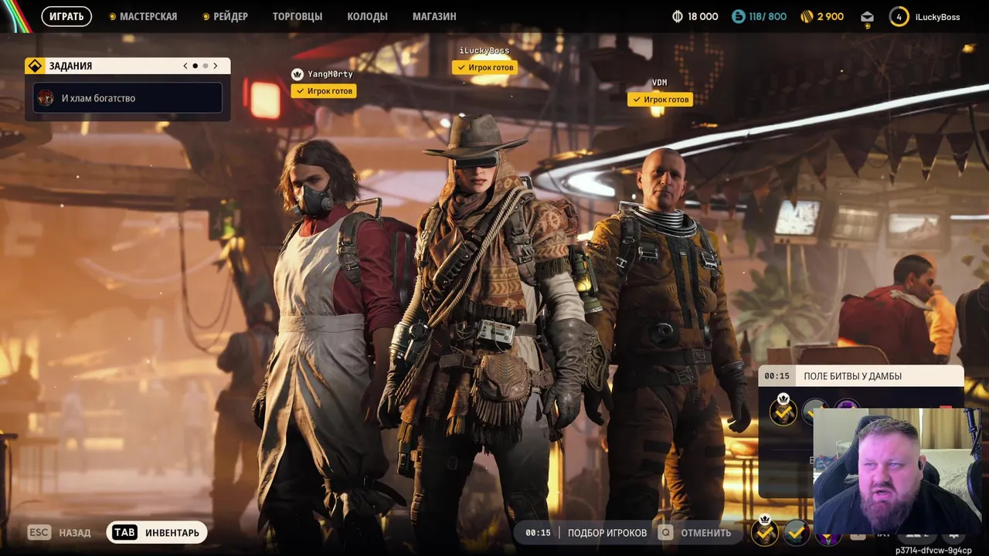Click the second squad avatar in the bottom bar
The image size is (989, 556).
(797, 532)
